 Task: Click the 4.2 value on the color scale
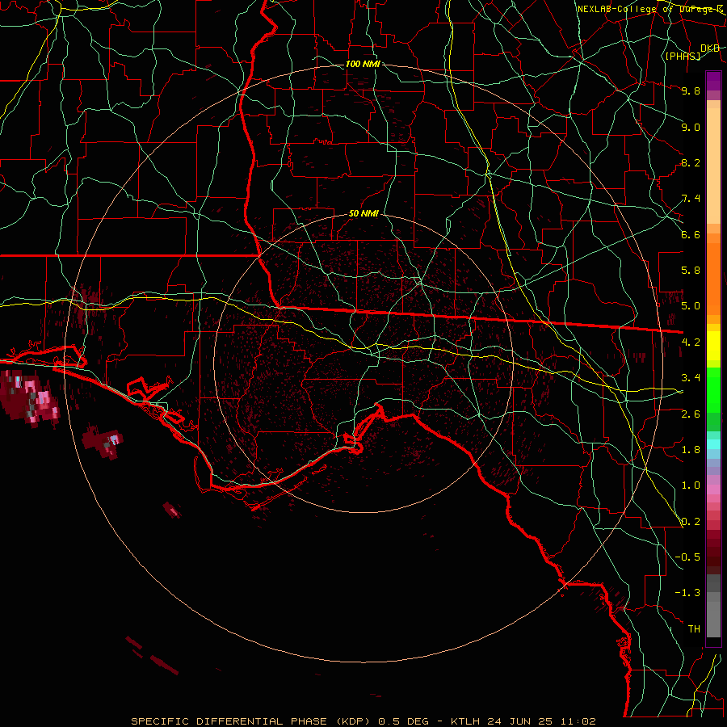691,342
